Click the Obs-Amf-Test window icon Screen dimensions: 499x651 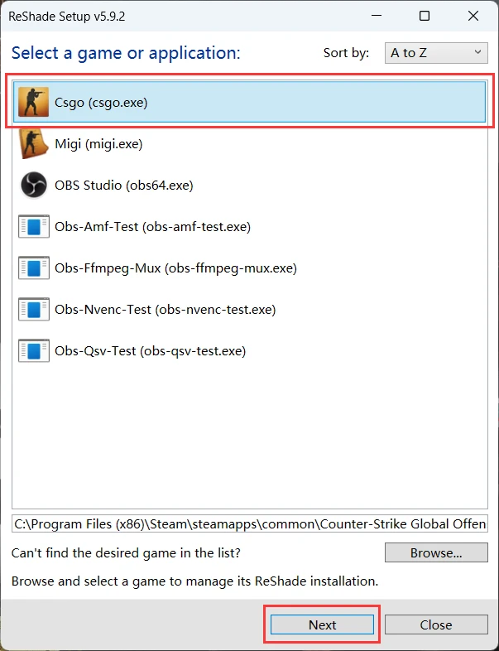(x=34, y=227)
